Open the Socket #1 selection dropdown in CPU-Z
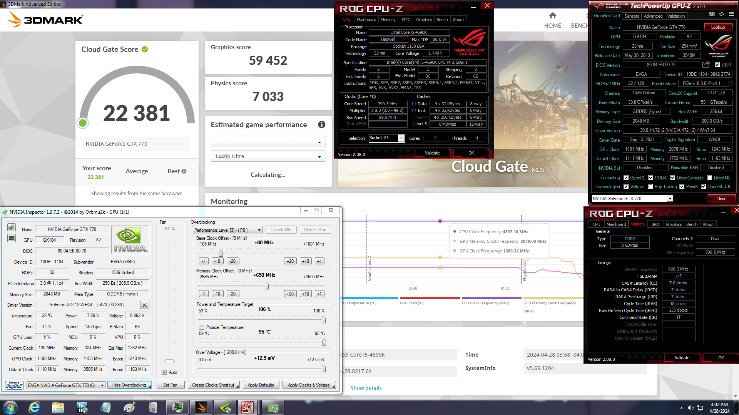Image resolution: width=739 pixels, height=415 pixels. pos(386,138)
